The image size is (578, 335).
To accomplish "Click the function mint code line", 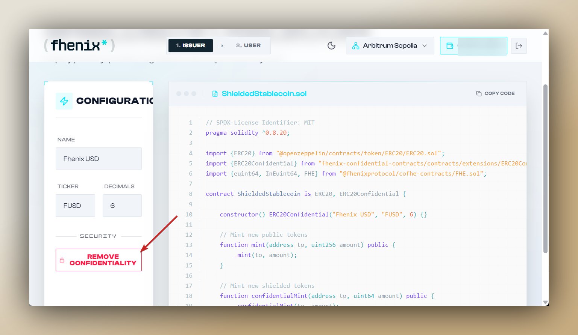I will (308, 245).
